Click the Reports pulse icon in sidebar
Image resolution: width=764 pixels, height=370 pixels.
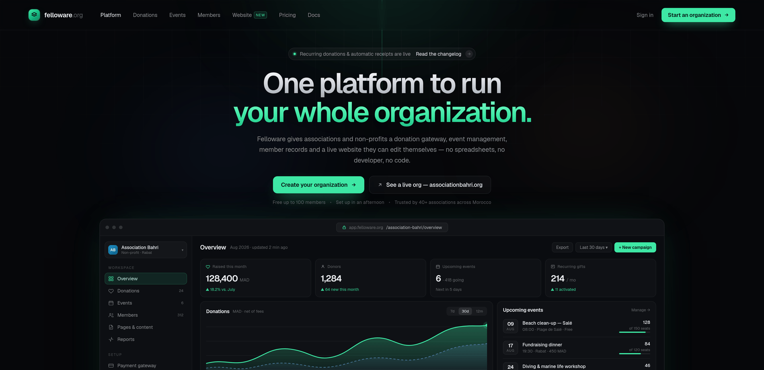point(111,339)
